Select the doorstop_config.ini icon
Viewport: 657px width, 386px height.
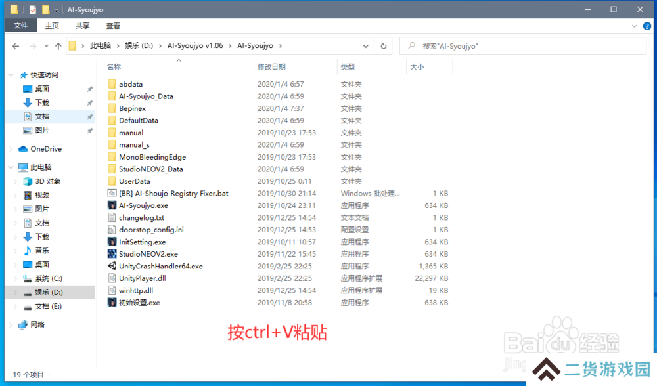point(112,230)
